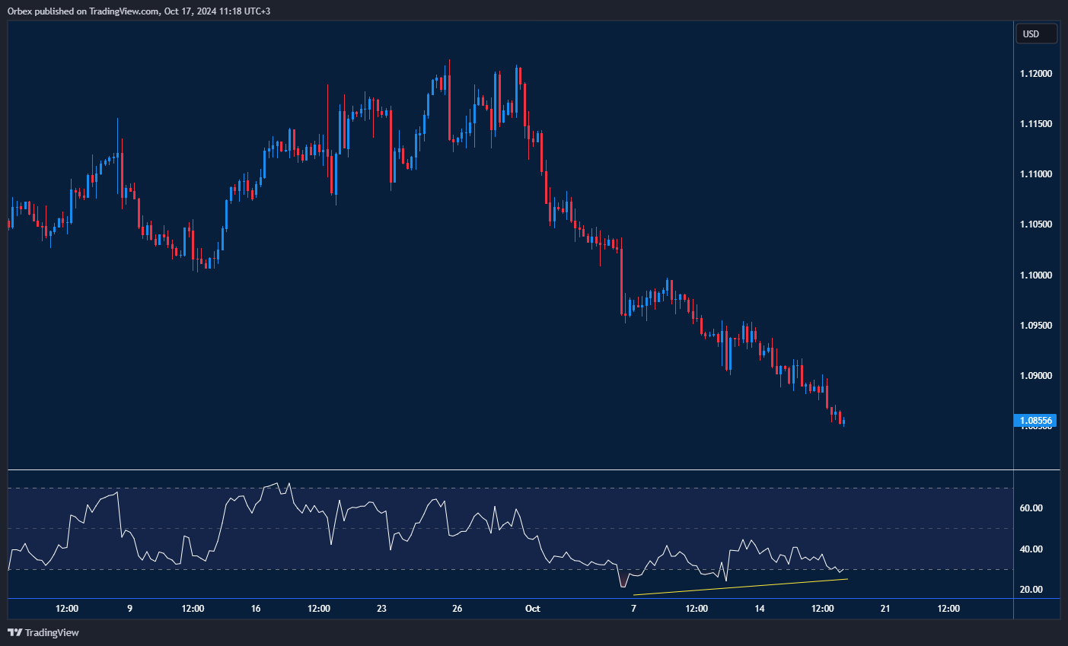The image size is (1068, 646).
Task: Select the 40.00 RSI scale label
Action: pyautogui.click(x=1031, y=549)
